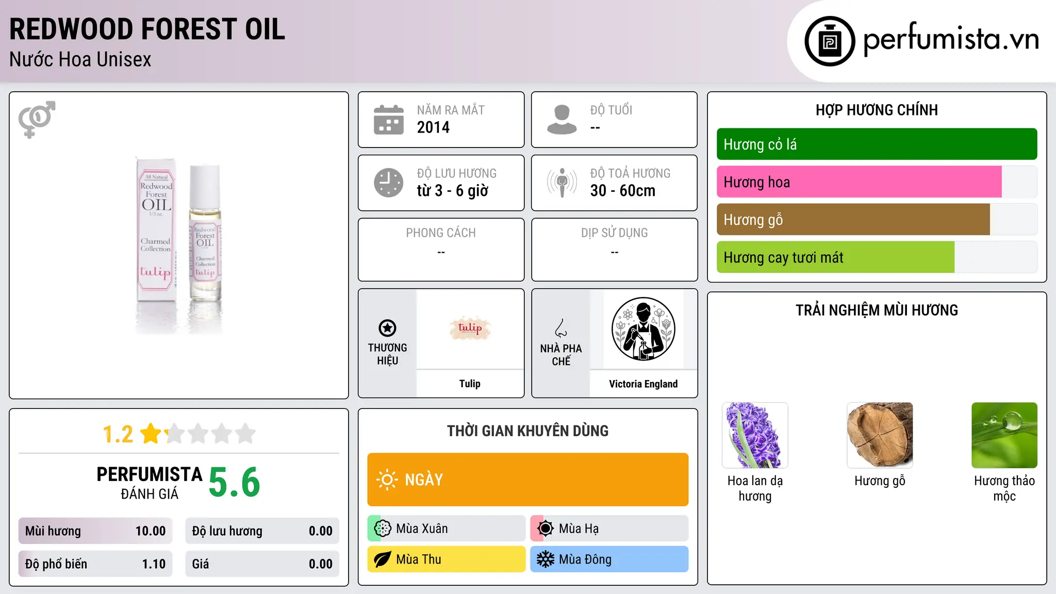Click the person silhouette icon beside Độ Tuổi

pyautogui.click(x=562, y=120)
